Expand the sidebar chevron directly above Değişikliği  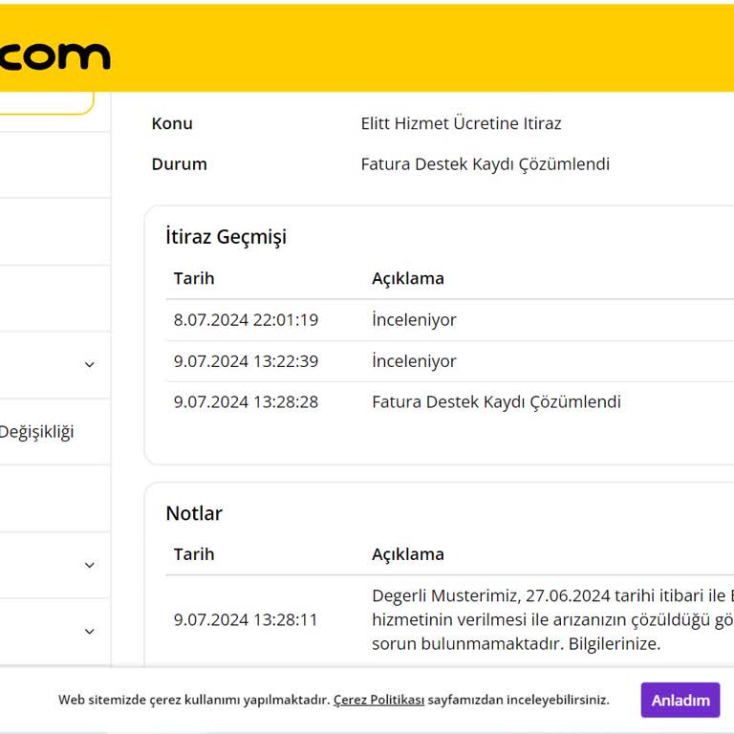(90, 364)
